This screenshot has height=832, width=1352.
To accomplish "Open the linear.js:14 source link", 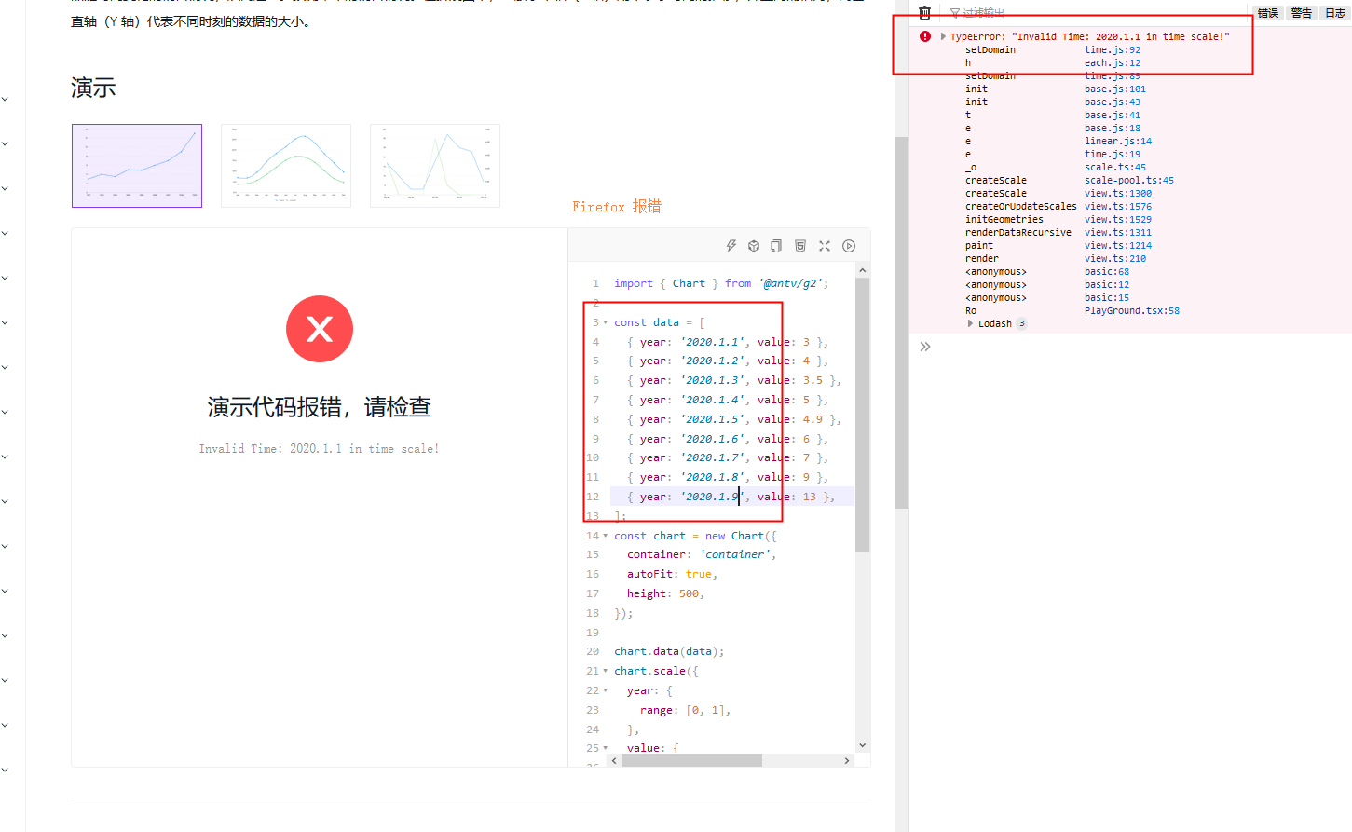I will [1118, 142].
